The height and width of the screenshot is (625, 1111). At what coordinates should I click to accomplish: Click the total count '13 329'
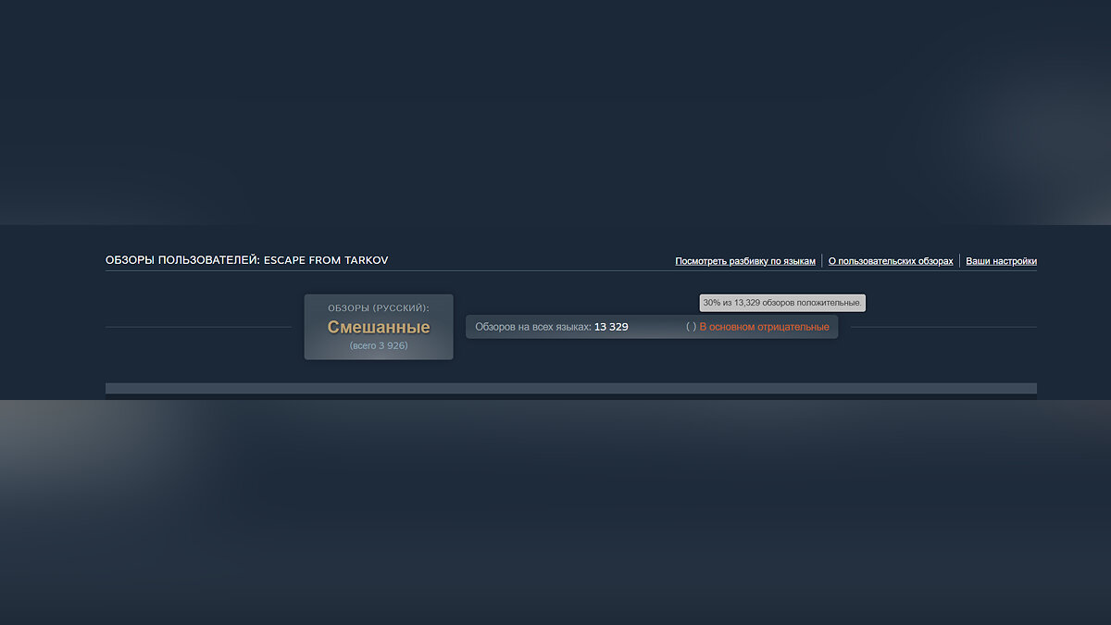pyautogui.click(x=611, y=327)
